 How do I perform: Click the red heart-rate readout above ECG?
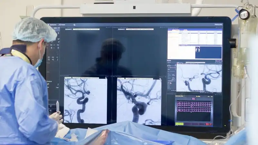(x=193, y=99)
